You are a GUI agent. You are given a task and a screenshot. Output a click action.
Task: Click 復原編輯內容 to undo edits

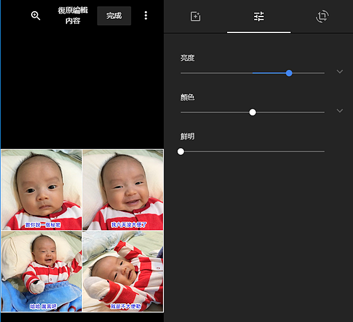(x=73, y=15)
